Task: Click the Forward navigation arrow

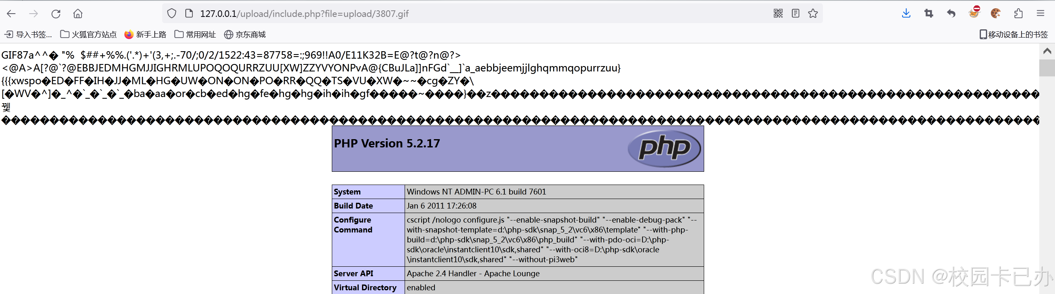Action: (x=34, y=14)
